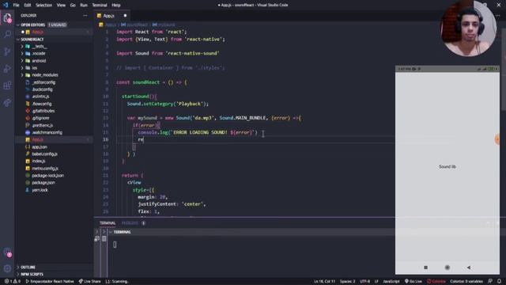
Task: Open the Explorer view in activity bar
Action: 7,17
